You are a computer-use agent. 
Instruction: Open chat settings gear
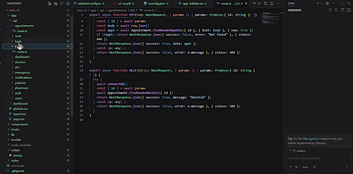click(x=327, y=4)
